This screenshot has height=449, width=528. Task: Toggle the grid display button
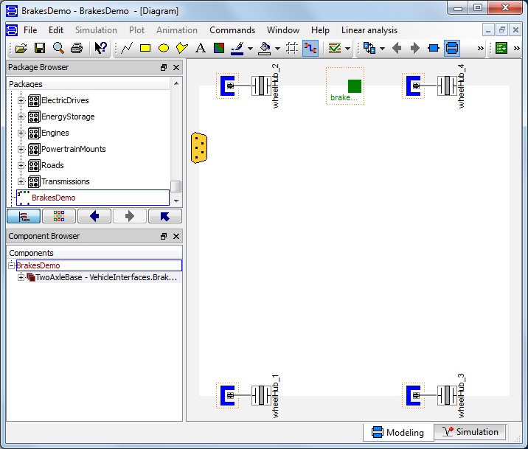(292, 49)
